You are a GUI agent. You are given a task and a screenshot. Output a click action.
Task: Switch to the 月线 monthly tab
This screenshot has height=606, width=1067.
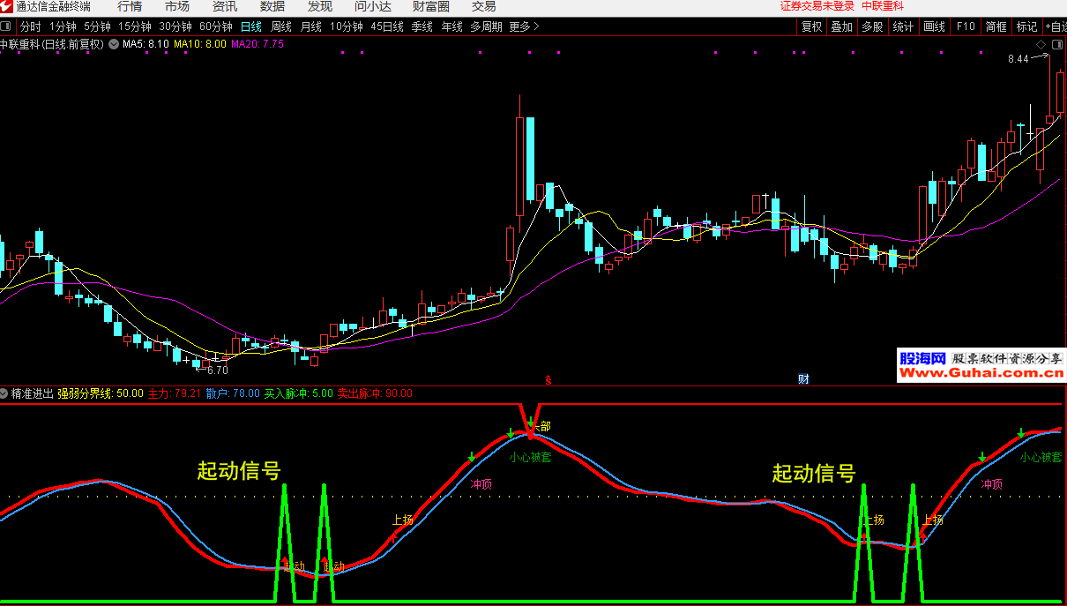click(x=311, y=26)
